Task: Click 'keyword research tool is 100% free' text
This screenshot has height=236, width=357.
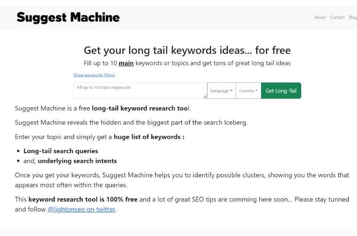Action: pyautogui.click(x=83, y=199)
